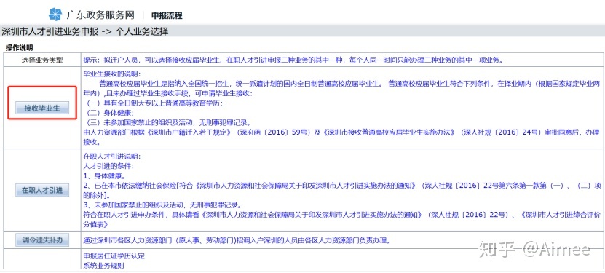Click the 人才引进的条件 line

point(108,167)
